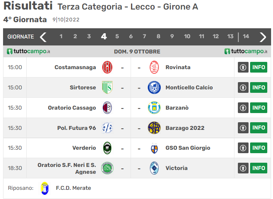Go to previous giornata with left arrow
The image size is (273, 199).
43,37
